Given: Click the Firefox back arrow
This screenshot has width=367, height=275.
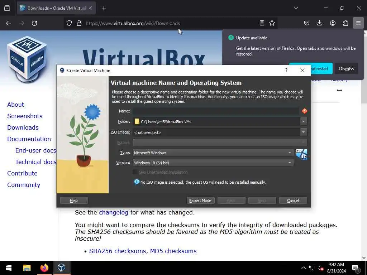Looking at the screenshot, I should click(9, 23).
